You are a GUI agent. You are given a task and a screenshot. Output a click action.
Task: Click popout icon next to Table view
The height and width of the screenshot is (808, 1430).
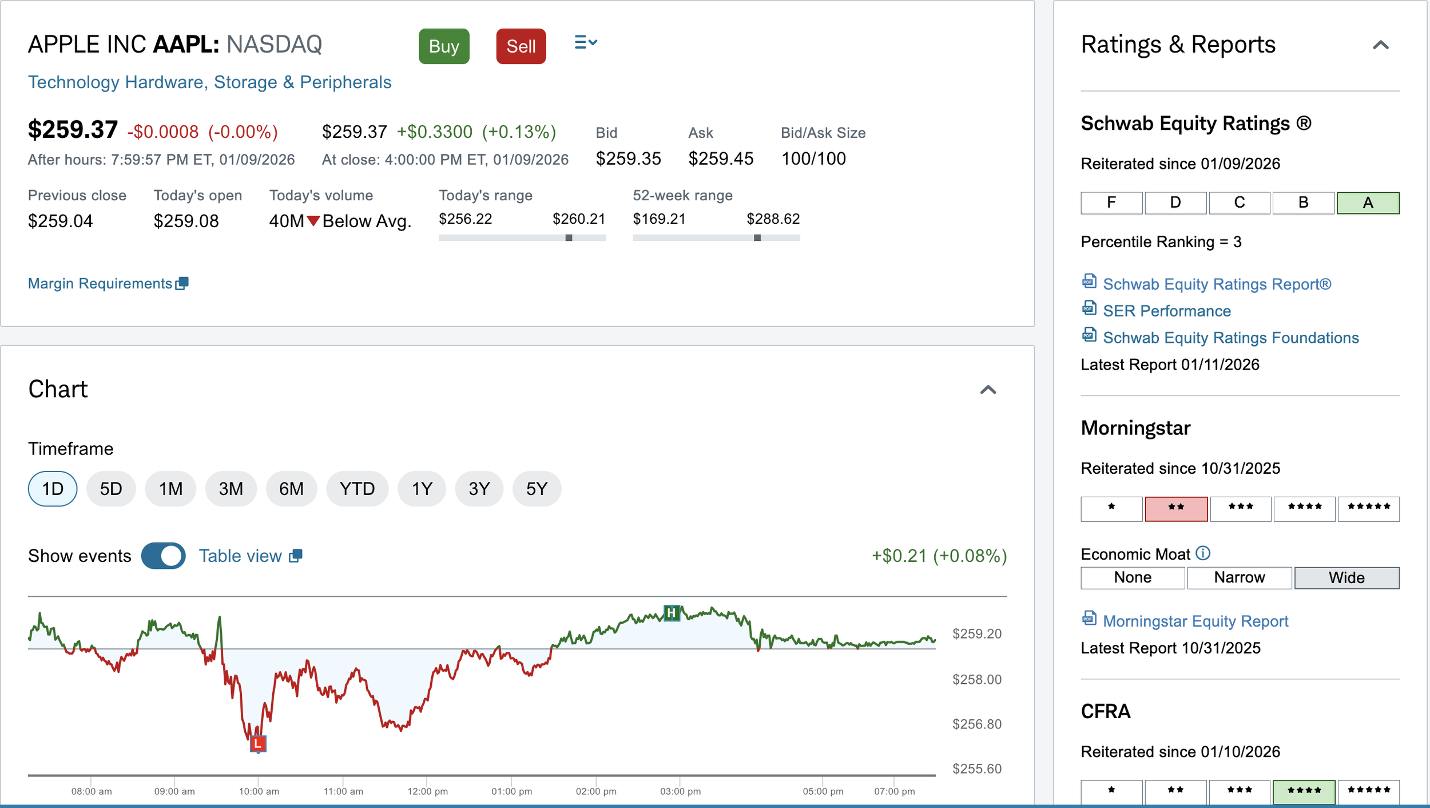[x=296, y=556]
